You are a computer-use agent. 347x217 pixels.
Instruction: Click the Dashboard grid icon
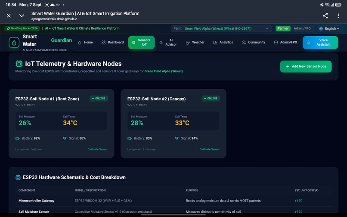coord(103,43)
